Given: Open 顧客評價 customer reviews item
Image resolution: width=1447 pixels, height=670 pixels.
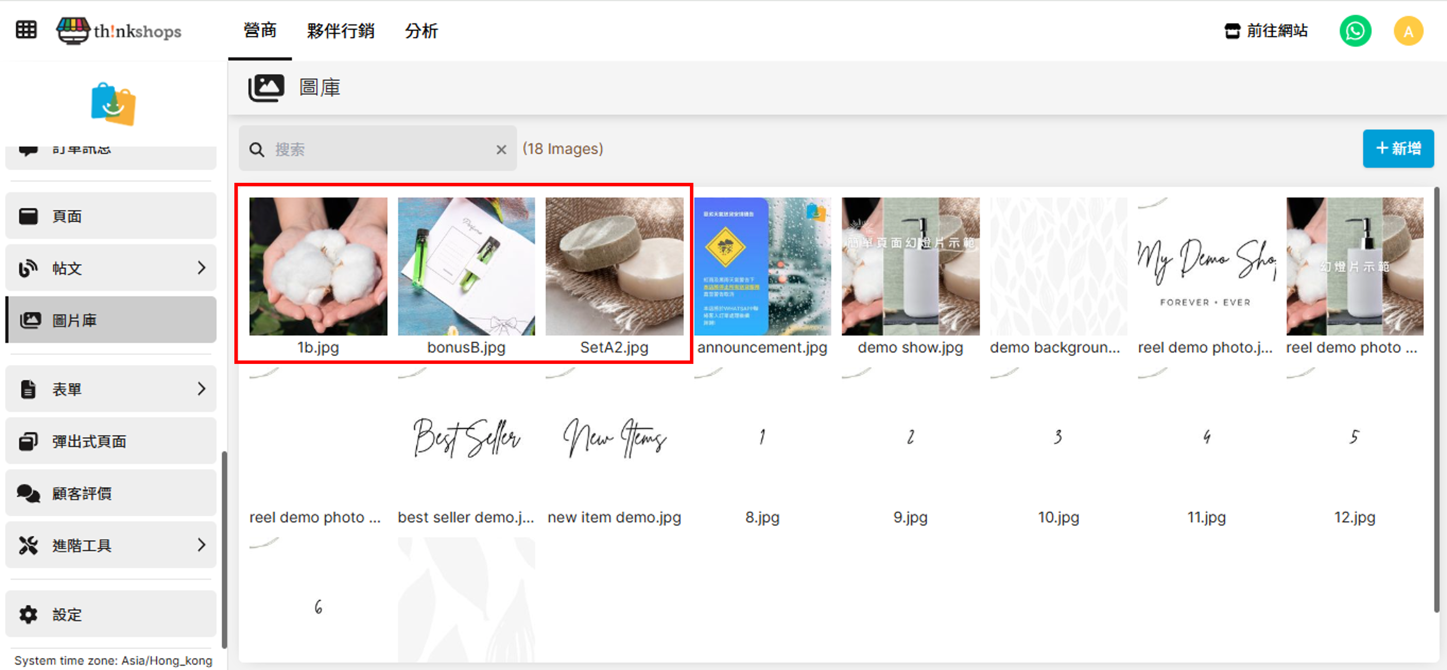Looking at the screenshot, I should pos(110,493).
